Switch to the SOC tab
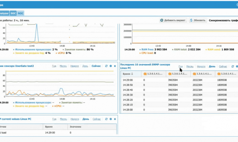 pyautogui.click(x=13, y=13)
